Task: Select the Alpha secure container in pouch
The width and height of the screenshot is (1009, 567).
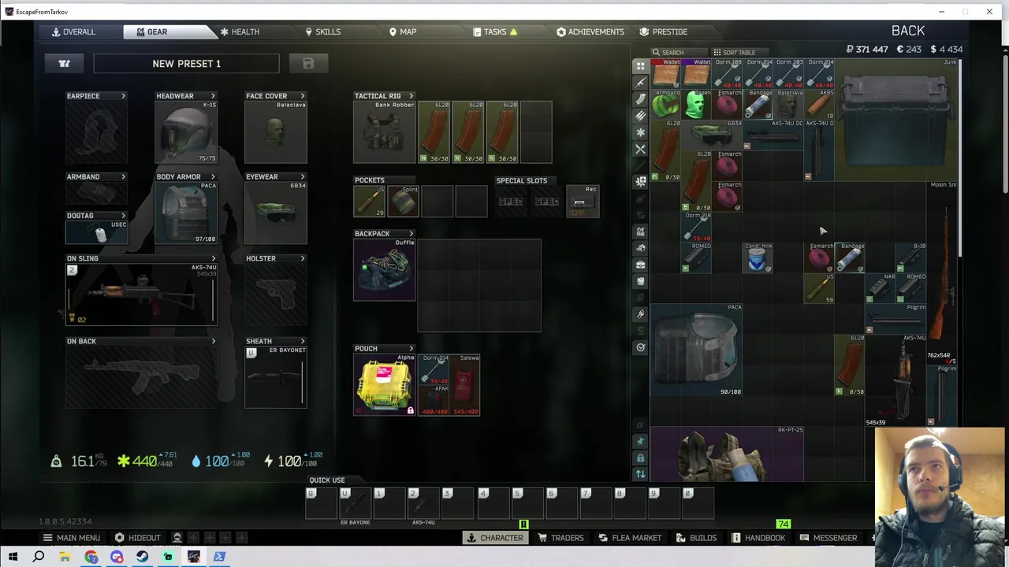Action: 385,385
